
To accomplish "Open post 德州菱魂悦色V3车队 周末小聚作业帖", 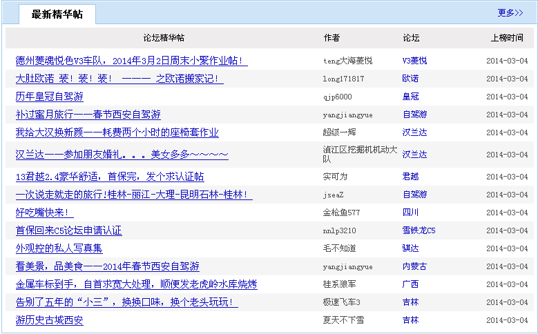I will pos(131,61).
